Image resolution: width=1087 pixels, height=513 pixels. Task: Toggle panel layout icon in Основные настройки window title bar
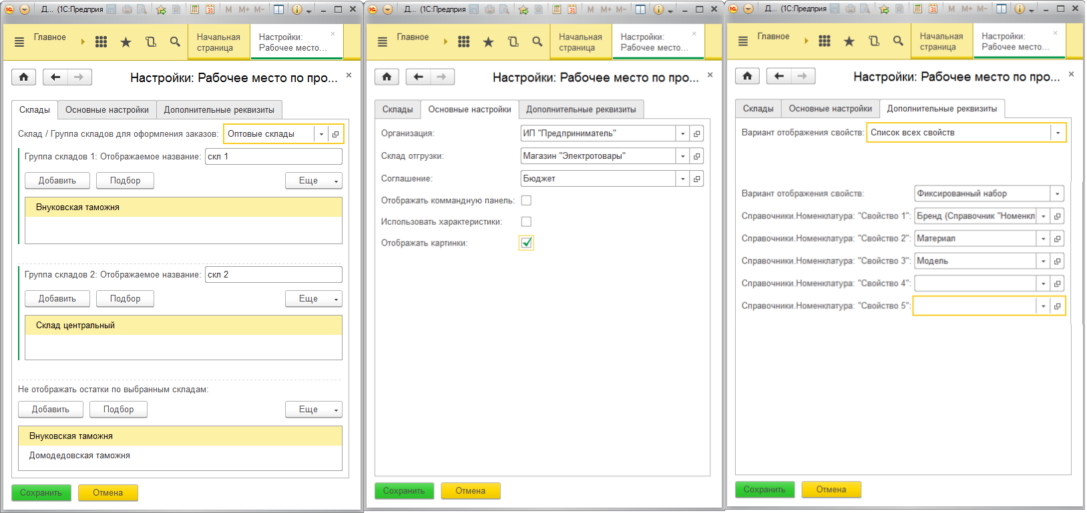click(x=640, y=9)
